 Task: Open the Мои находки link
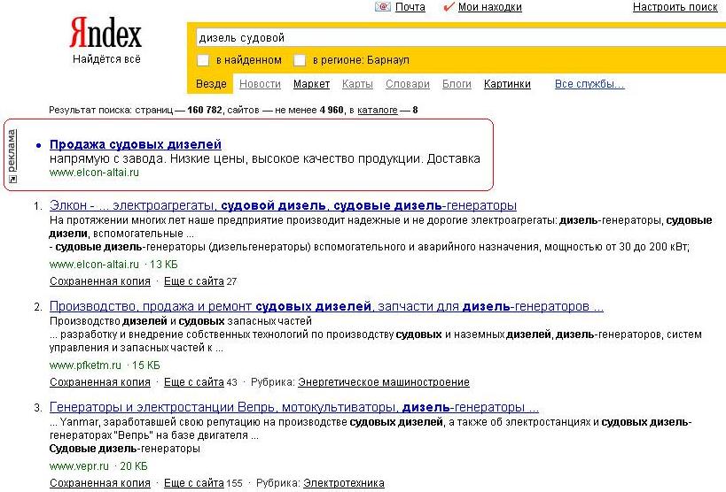pos(490,7)
